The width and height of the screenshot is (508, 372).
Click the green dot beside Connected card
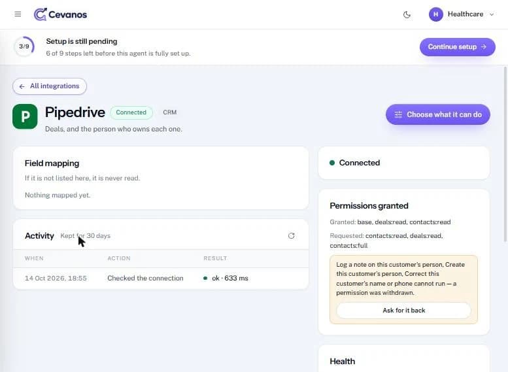tap(332, 163)
